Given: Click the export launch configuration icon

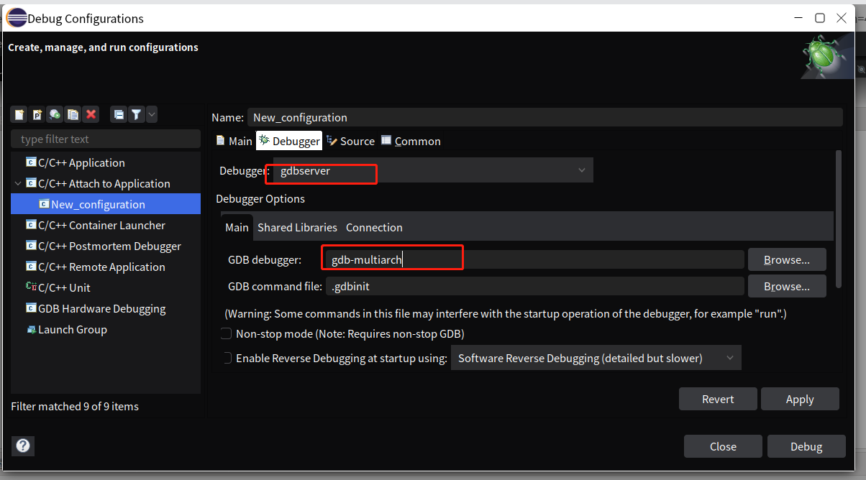Looking at the screenshot, I should (55, 114).
